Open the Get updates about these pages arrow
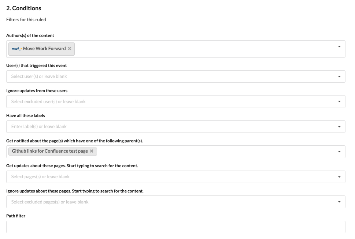 pos(339,177)
